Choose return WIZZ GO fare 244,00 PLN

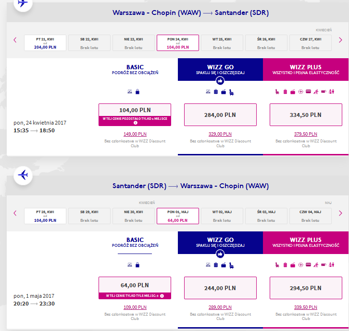point(220,288)
